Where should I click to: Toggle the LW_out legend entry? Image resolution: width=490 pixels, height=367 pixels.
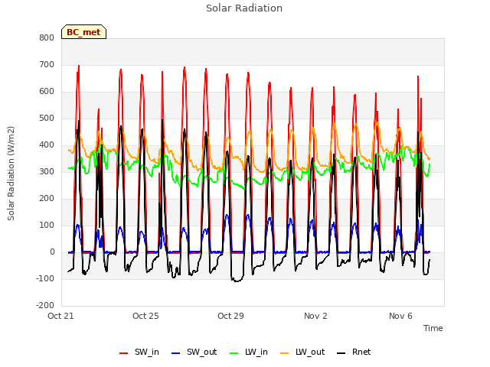coord(302,352)
